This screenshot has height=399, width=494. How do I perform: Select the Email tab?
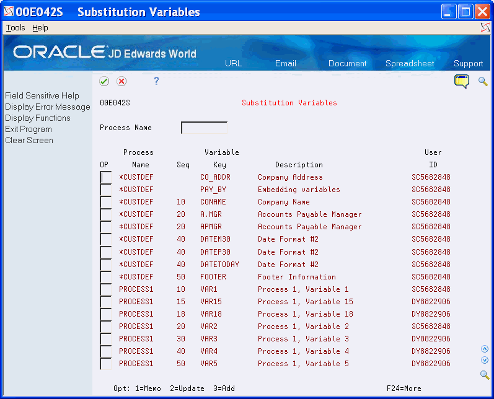[x=286, y=63]
